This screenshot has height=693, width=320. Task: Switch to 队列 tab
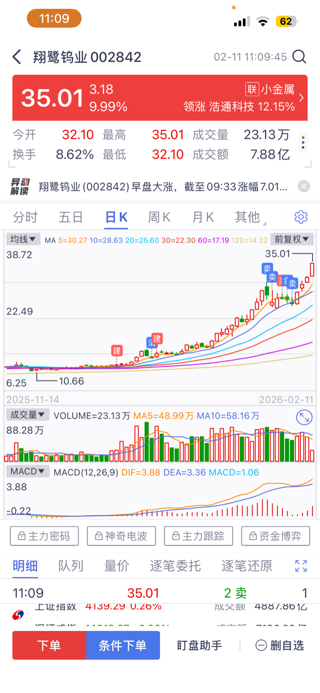click(x=71, y=565)
